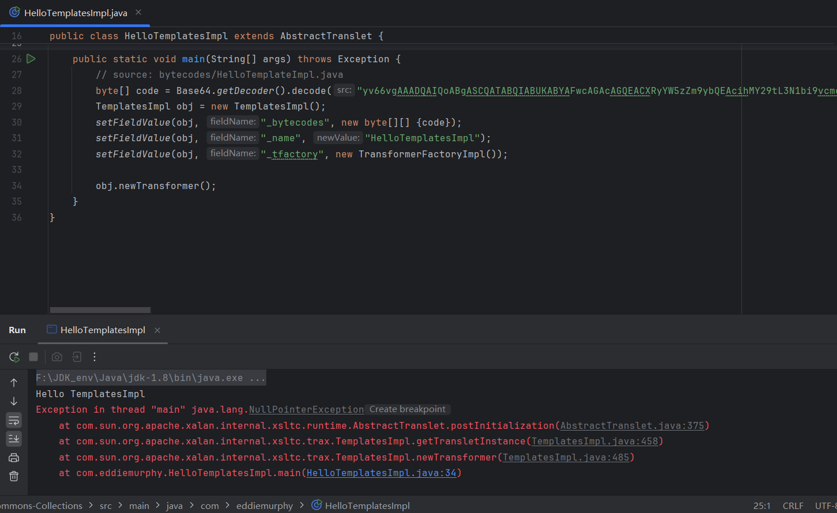Viewport: 837px width, 513px height.
Task: Open line:column 25:1 status indicator
Action: (762, 506)
